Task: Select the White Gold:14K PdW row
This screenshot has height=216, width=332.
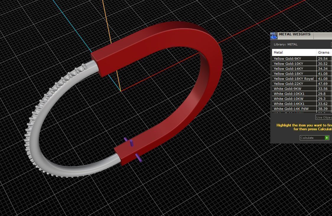Action: pos(302,109)
